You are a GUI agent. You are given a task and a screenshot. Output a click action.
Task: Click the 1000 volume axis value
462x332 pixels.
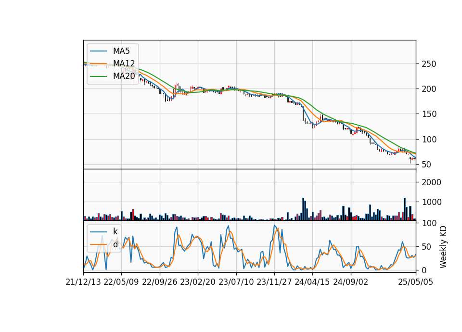(431, 202)
